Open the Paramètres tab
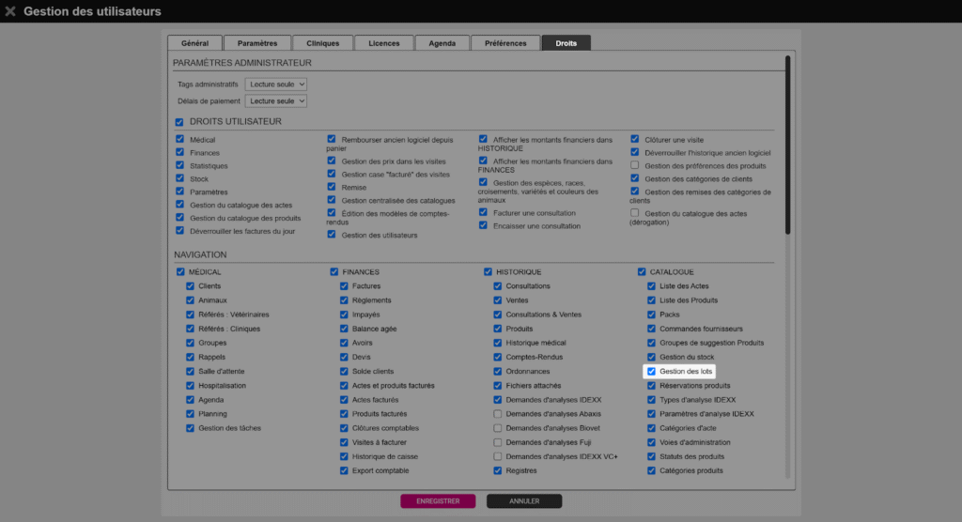This screenshot has width=962, height=522. [256, 43]
